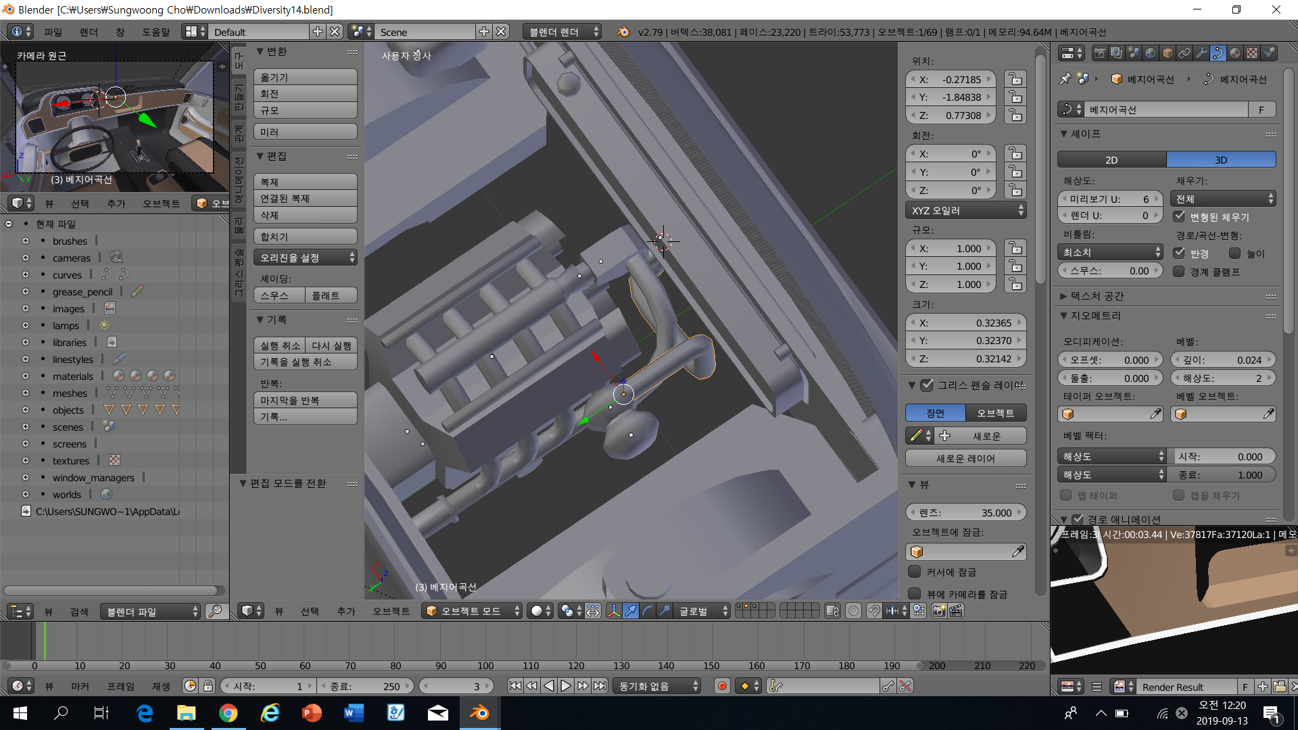Enable the 뷰에 카메라를 잠금 checkbox
Viewport: 1298px width, 730px height.
point(915,593)
